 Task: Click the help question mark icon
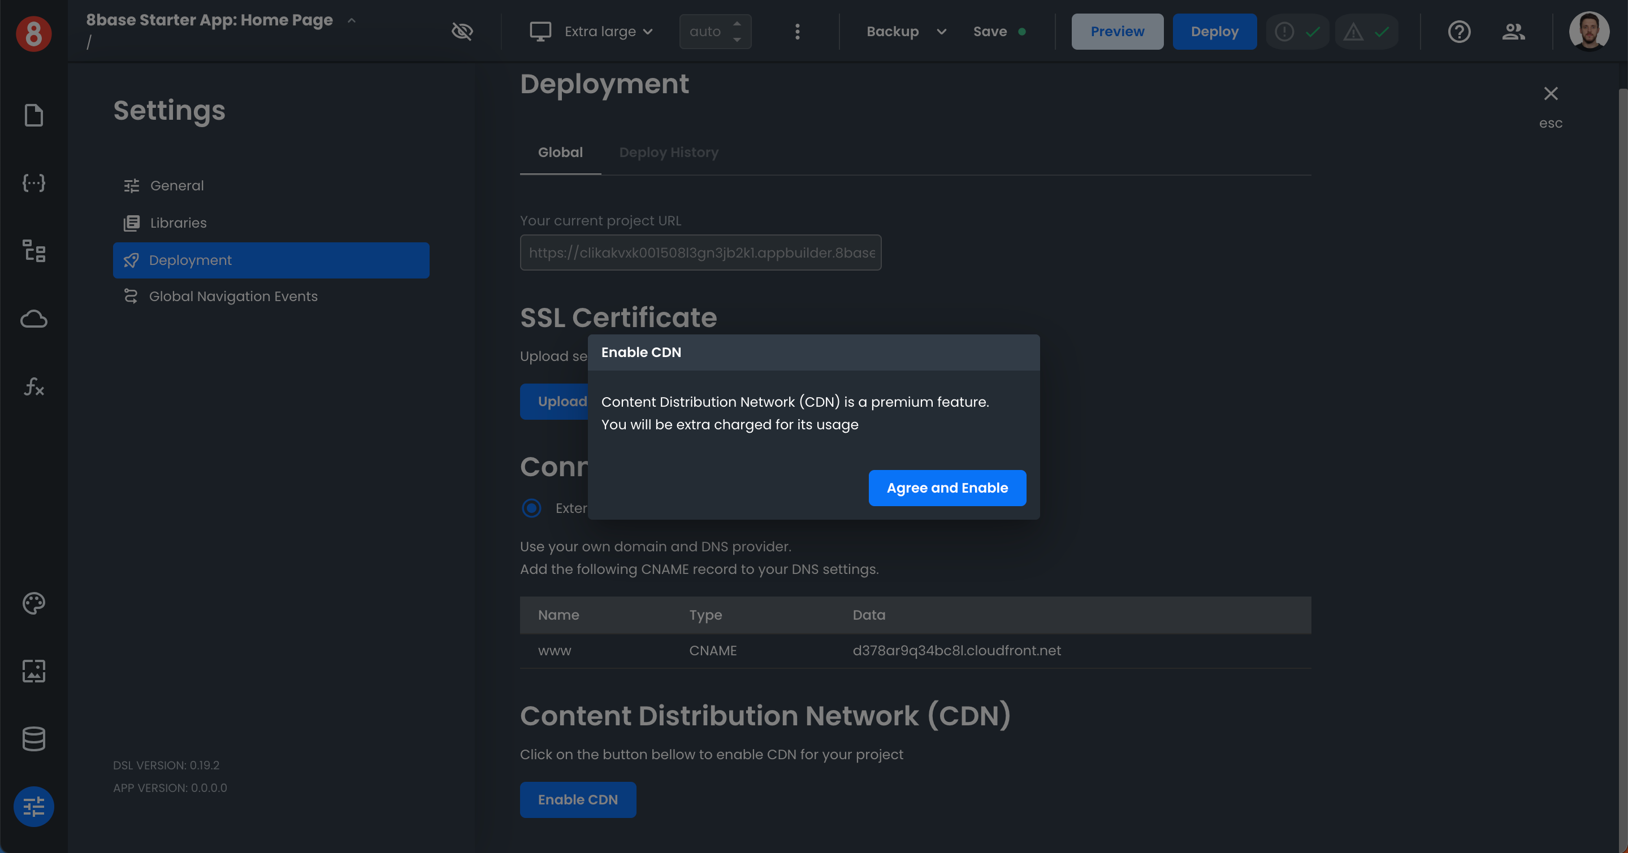[x=1458, y=32]
